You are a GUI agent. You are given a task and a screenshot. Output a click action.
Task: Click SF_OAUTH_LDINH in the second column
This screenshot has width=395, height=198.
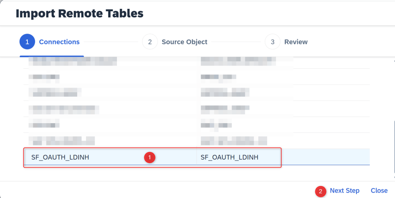coord(229,157)
